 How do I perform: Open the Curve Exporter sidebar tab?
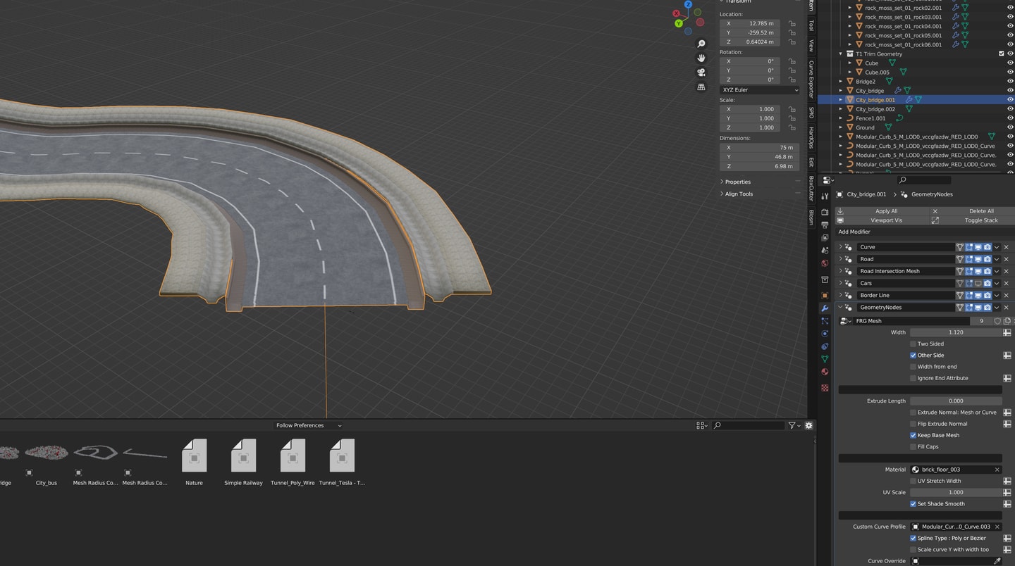(811, 79)
